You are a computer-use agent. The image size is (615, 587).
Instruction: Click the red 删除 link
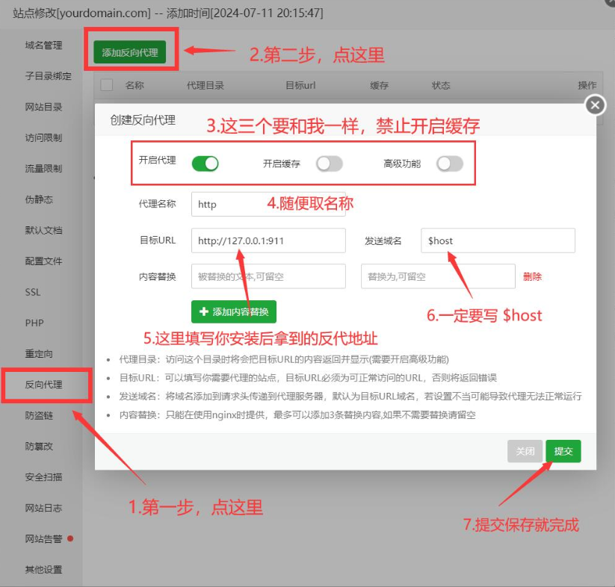coord(532,276)
